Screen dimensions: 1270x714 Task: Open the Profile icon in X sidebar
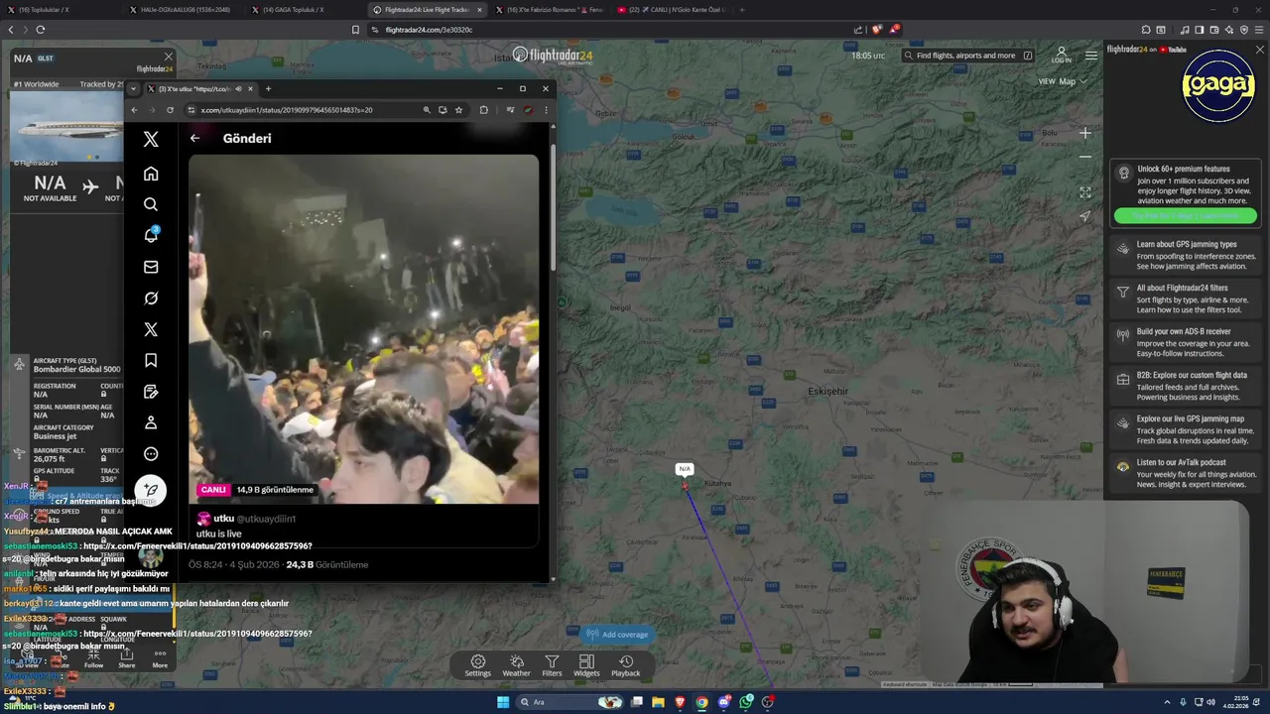(x=151, y=422)
